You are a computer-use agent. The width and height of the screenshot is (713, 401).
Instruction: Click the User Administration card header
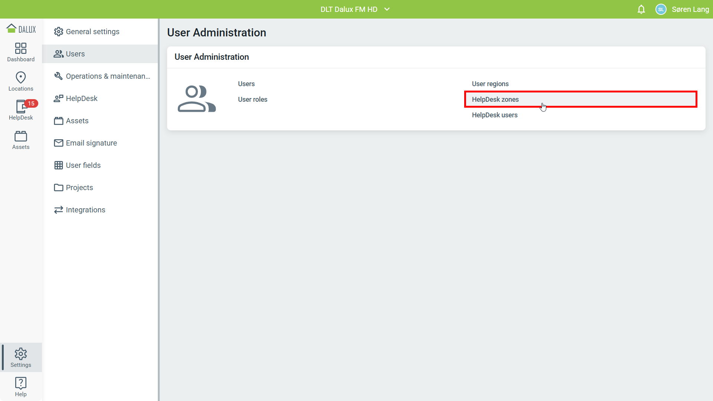(x=212, y=57)
